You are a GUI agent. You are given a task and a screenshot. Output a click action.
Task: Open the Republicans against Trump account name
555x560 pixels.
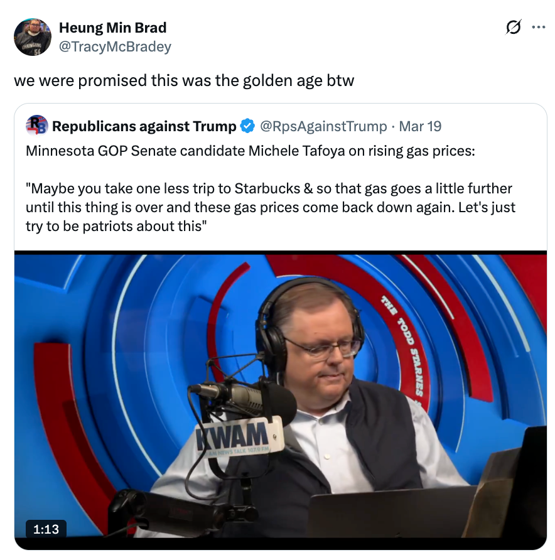pyautogui.click(x=144, y=126)
